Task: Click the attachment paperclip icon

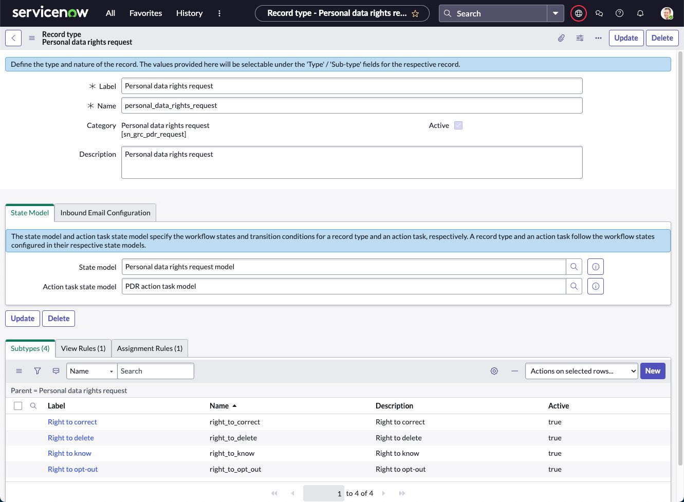Action: click(x=561, y=38)
